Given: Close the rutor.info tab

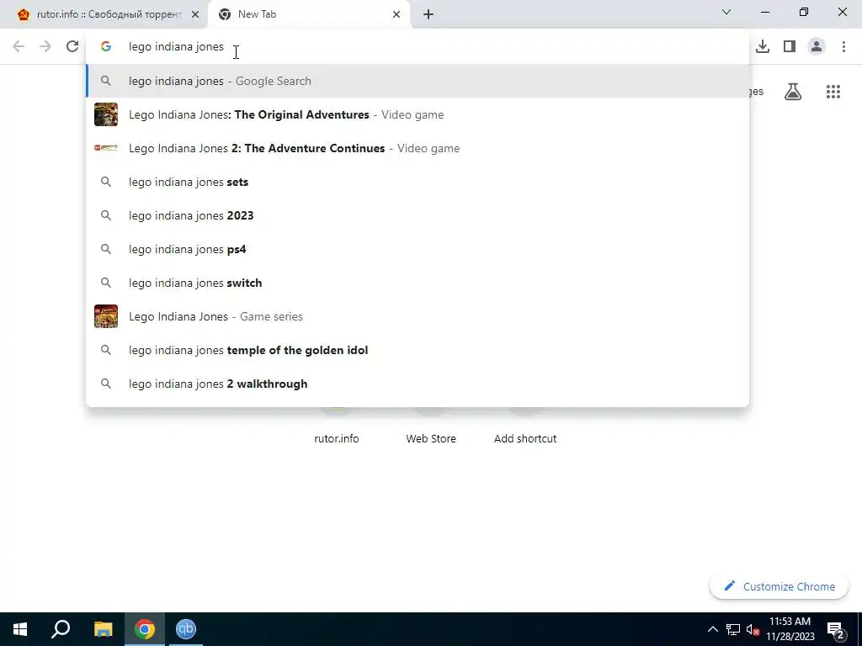Looking at the screenshot, I should click(x=195, y=14).
